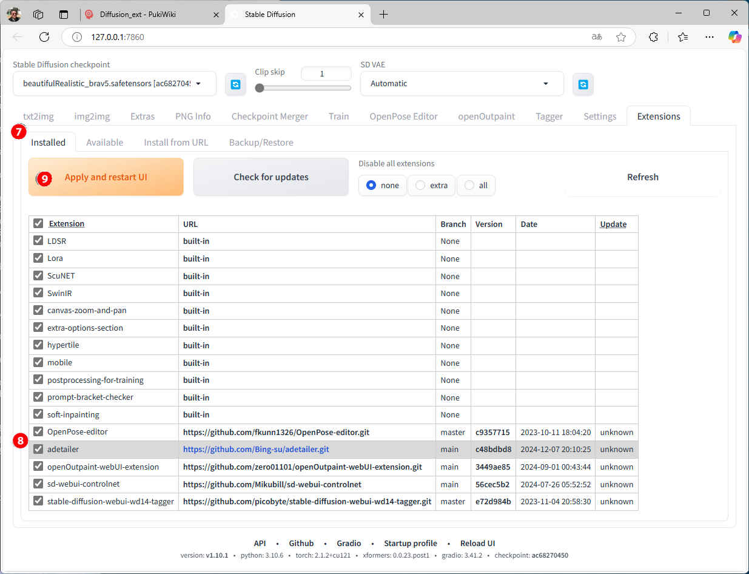Viewport: 749px width, 574px height.
Task: Open a new browser tab
Action: pos(383,14)
